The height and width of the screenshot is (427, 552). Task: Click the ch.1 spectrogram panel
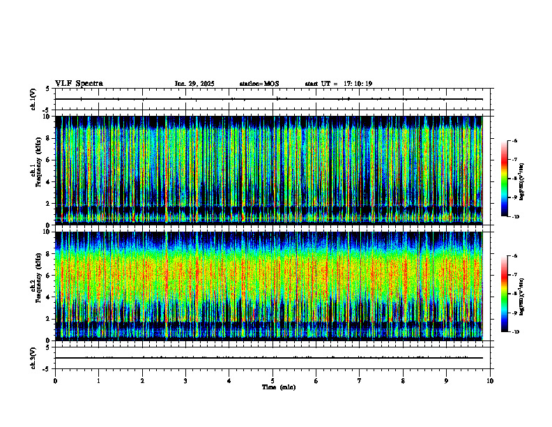tap(269, 170)
